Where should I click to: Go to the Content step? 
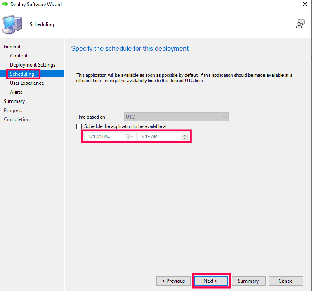pos(19,56)
